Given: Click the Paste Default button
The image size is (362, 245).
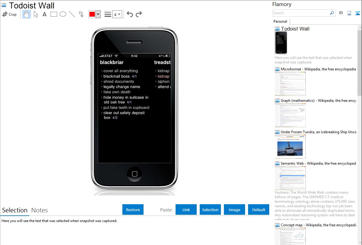Looking at the screenshot, I should 259,210.
